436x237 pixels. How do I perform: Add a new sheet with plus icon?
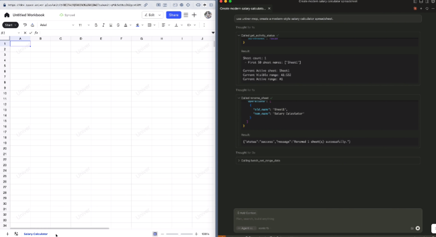[x=7, y=234]
